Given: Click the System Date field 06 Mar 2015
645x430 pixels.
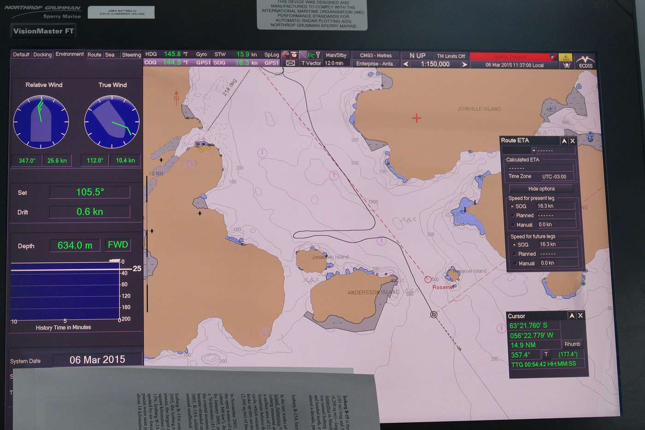Looking at the screenshot, I should [x=97, y=360].
